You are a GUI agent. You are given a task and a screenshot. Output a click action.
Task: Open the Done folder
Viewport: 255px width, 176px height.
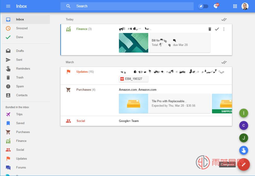tap(26, 37)
